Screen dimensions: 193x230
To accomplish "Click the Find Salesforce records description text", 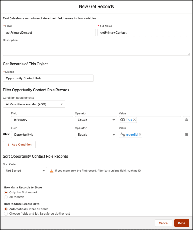I will pyautogui.click(x=50, y=18).
